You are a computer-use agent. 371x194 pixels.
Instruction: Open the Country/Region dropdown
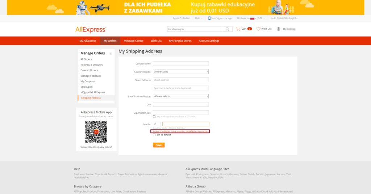pos(181,72)
